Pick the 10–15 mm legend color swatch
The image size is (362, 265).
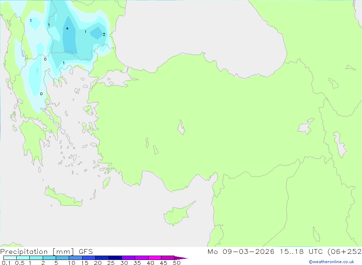[76, 258]
